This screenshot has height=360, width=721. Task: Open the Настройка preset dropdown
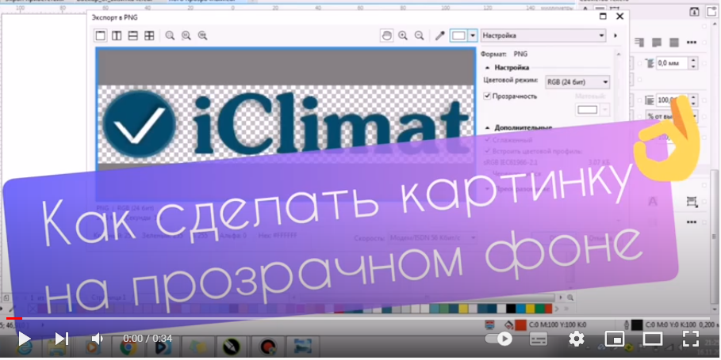coord(543,36)
